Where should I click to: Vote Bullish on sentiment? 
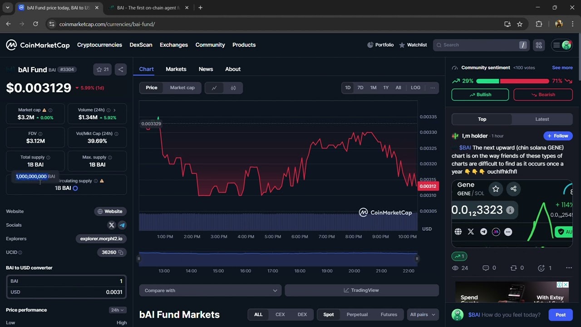pos(480,94)
